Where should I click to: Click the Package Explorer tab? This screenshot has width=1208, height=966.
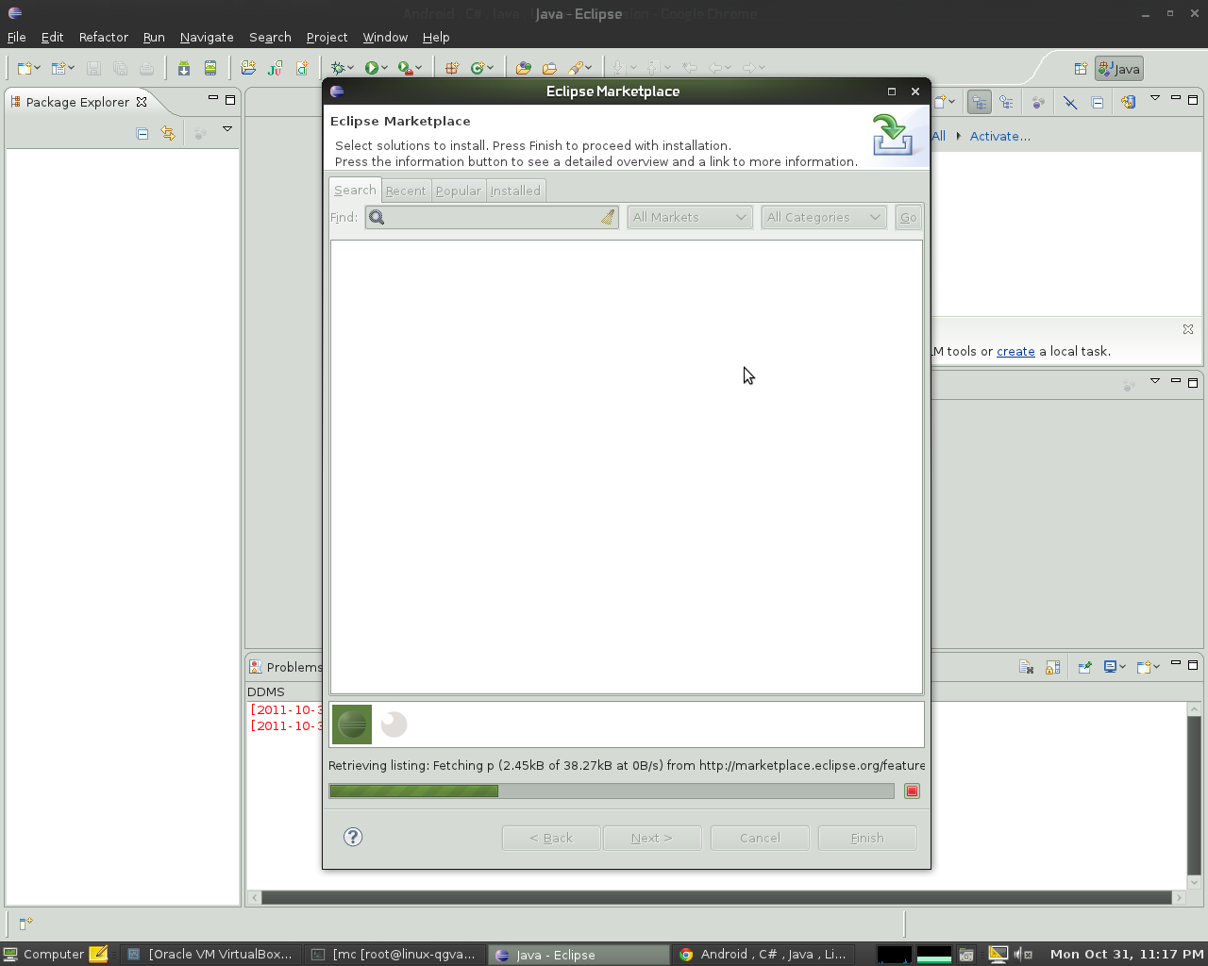pos(77,102)
